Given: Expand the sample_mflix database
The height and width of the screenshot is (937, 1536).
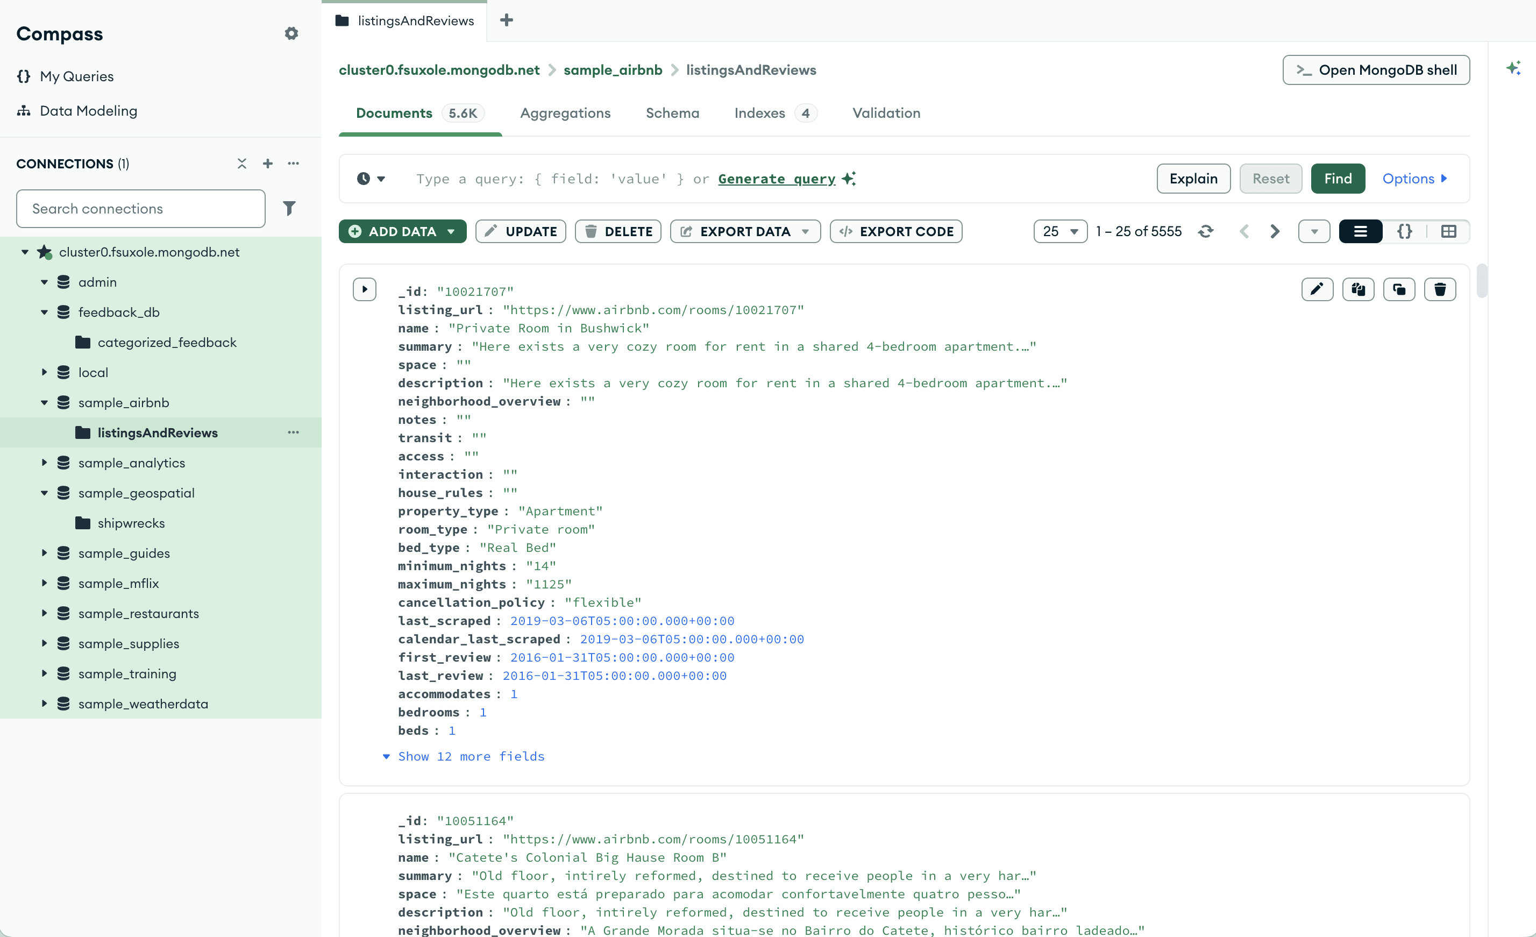Looking at the screenshot, I should [44, 584].
